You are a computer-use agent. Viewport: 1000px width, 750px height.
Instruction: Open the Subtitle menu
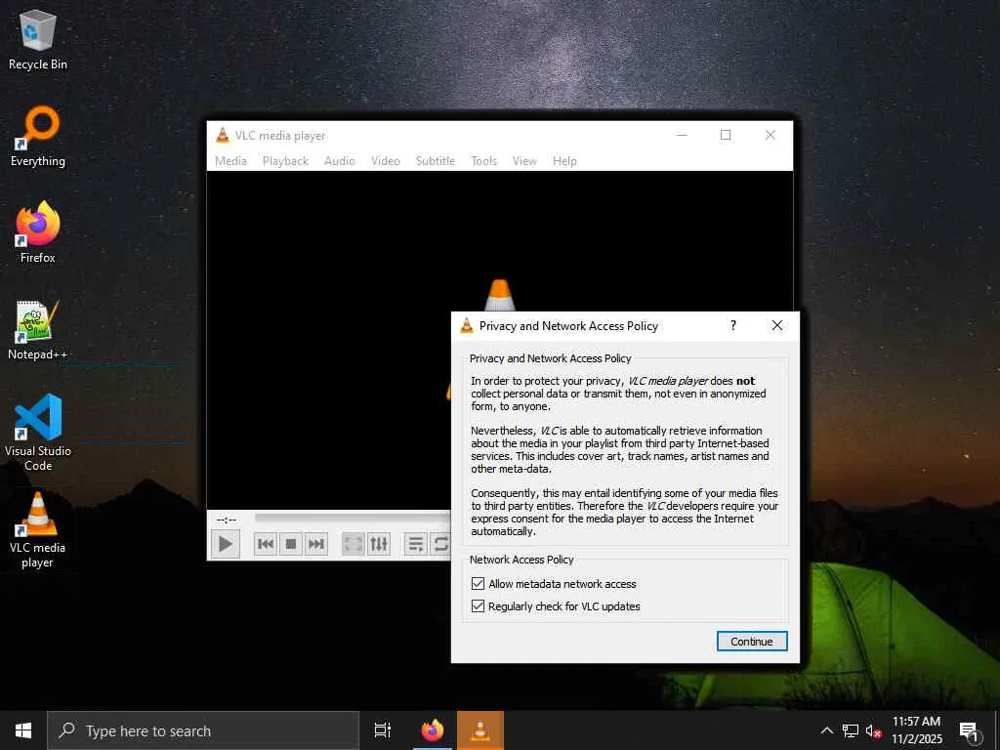(x=436, y=161)
